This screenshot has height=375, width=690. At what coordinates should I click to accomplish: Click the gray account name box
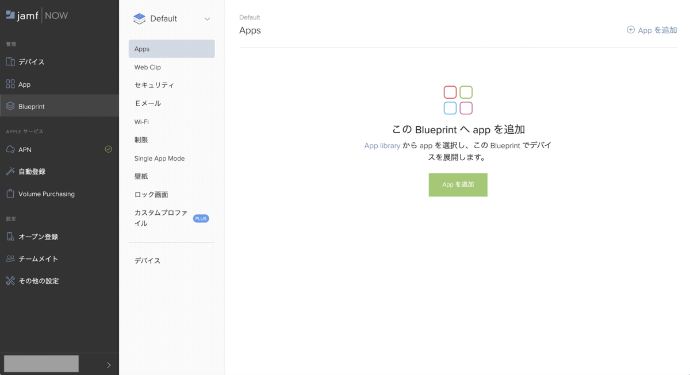41,364
